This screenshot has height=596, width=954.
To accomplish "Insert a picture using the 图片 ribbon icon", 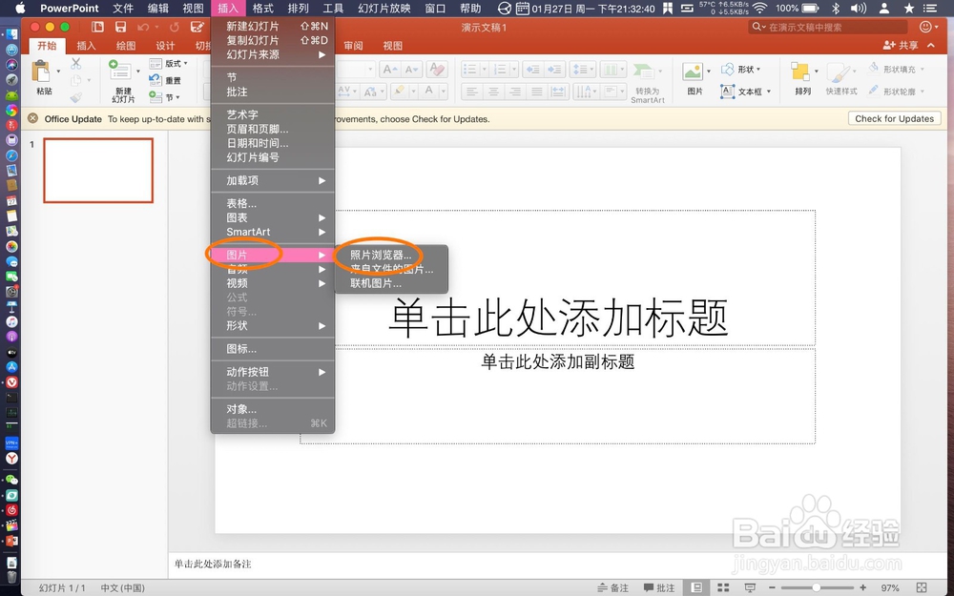I will pos(694,74).
